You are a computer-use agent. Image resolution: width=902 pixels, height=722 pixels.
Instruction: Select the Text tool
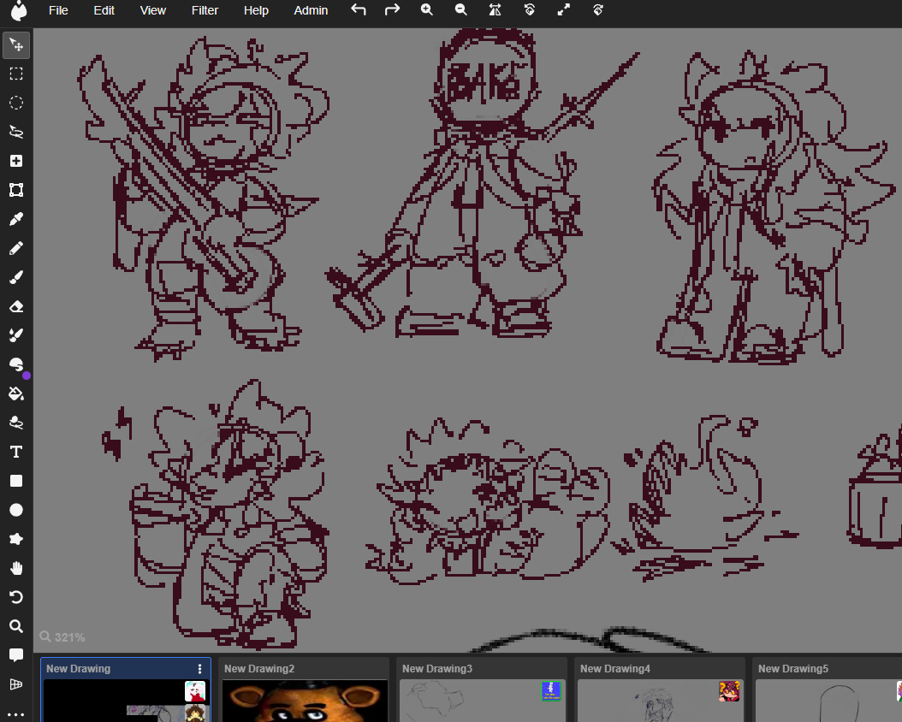[16, 452]
